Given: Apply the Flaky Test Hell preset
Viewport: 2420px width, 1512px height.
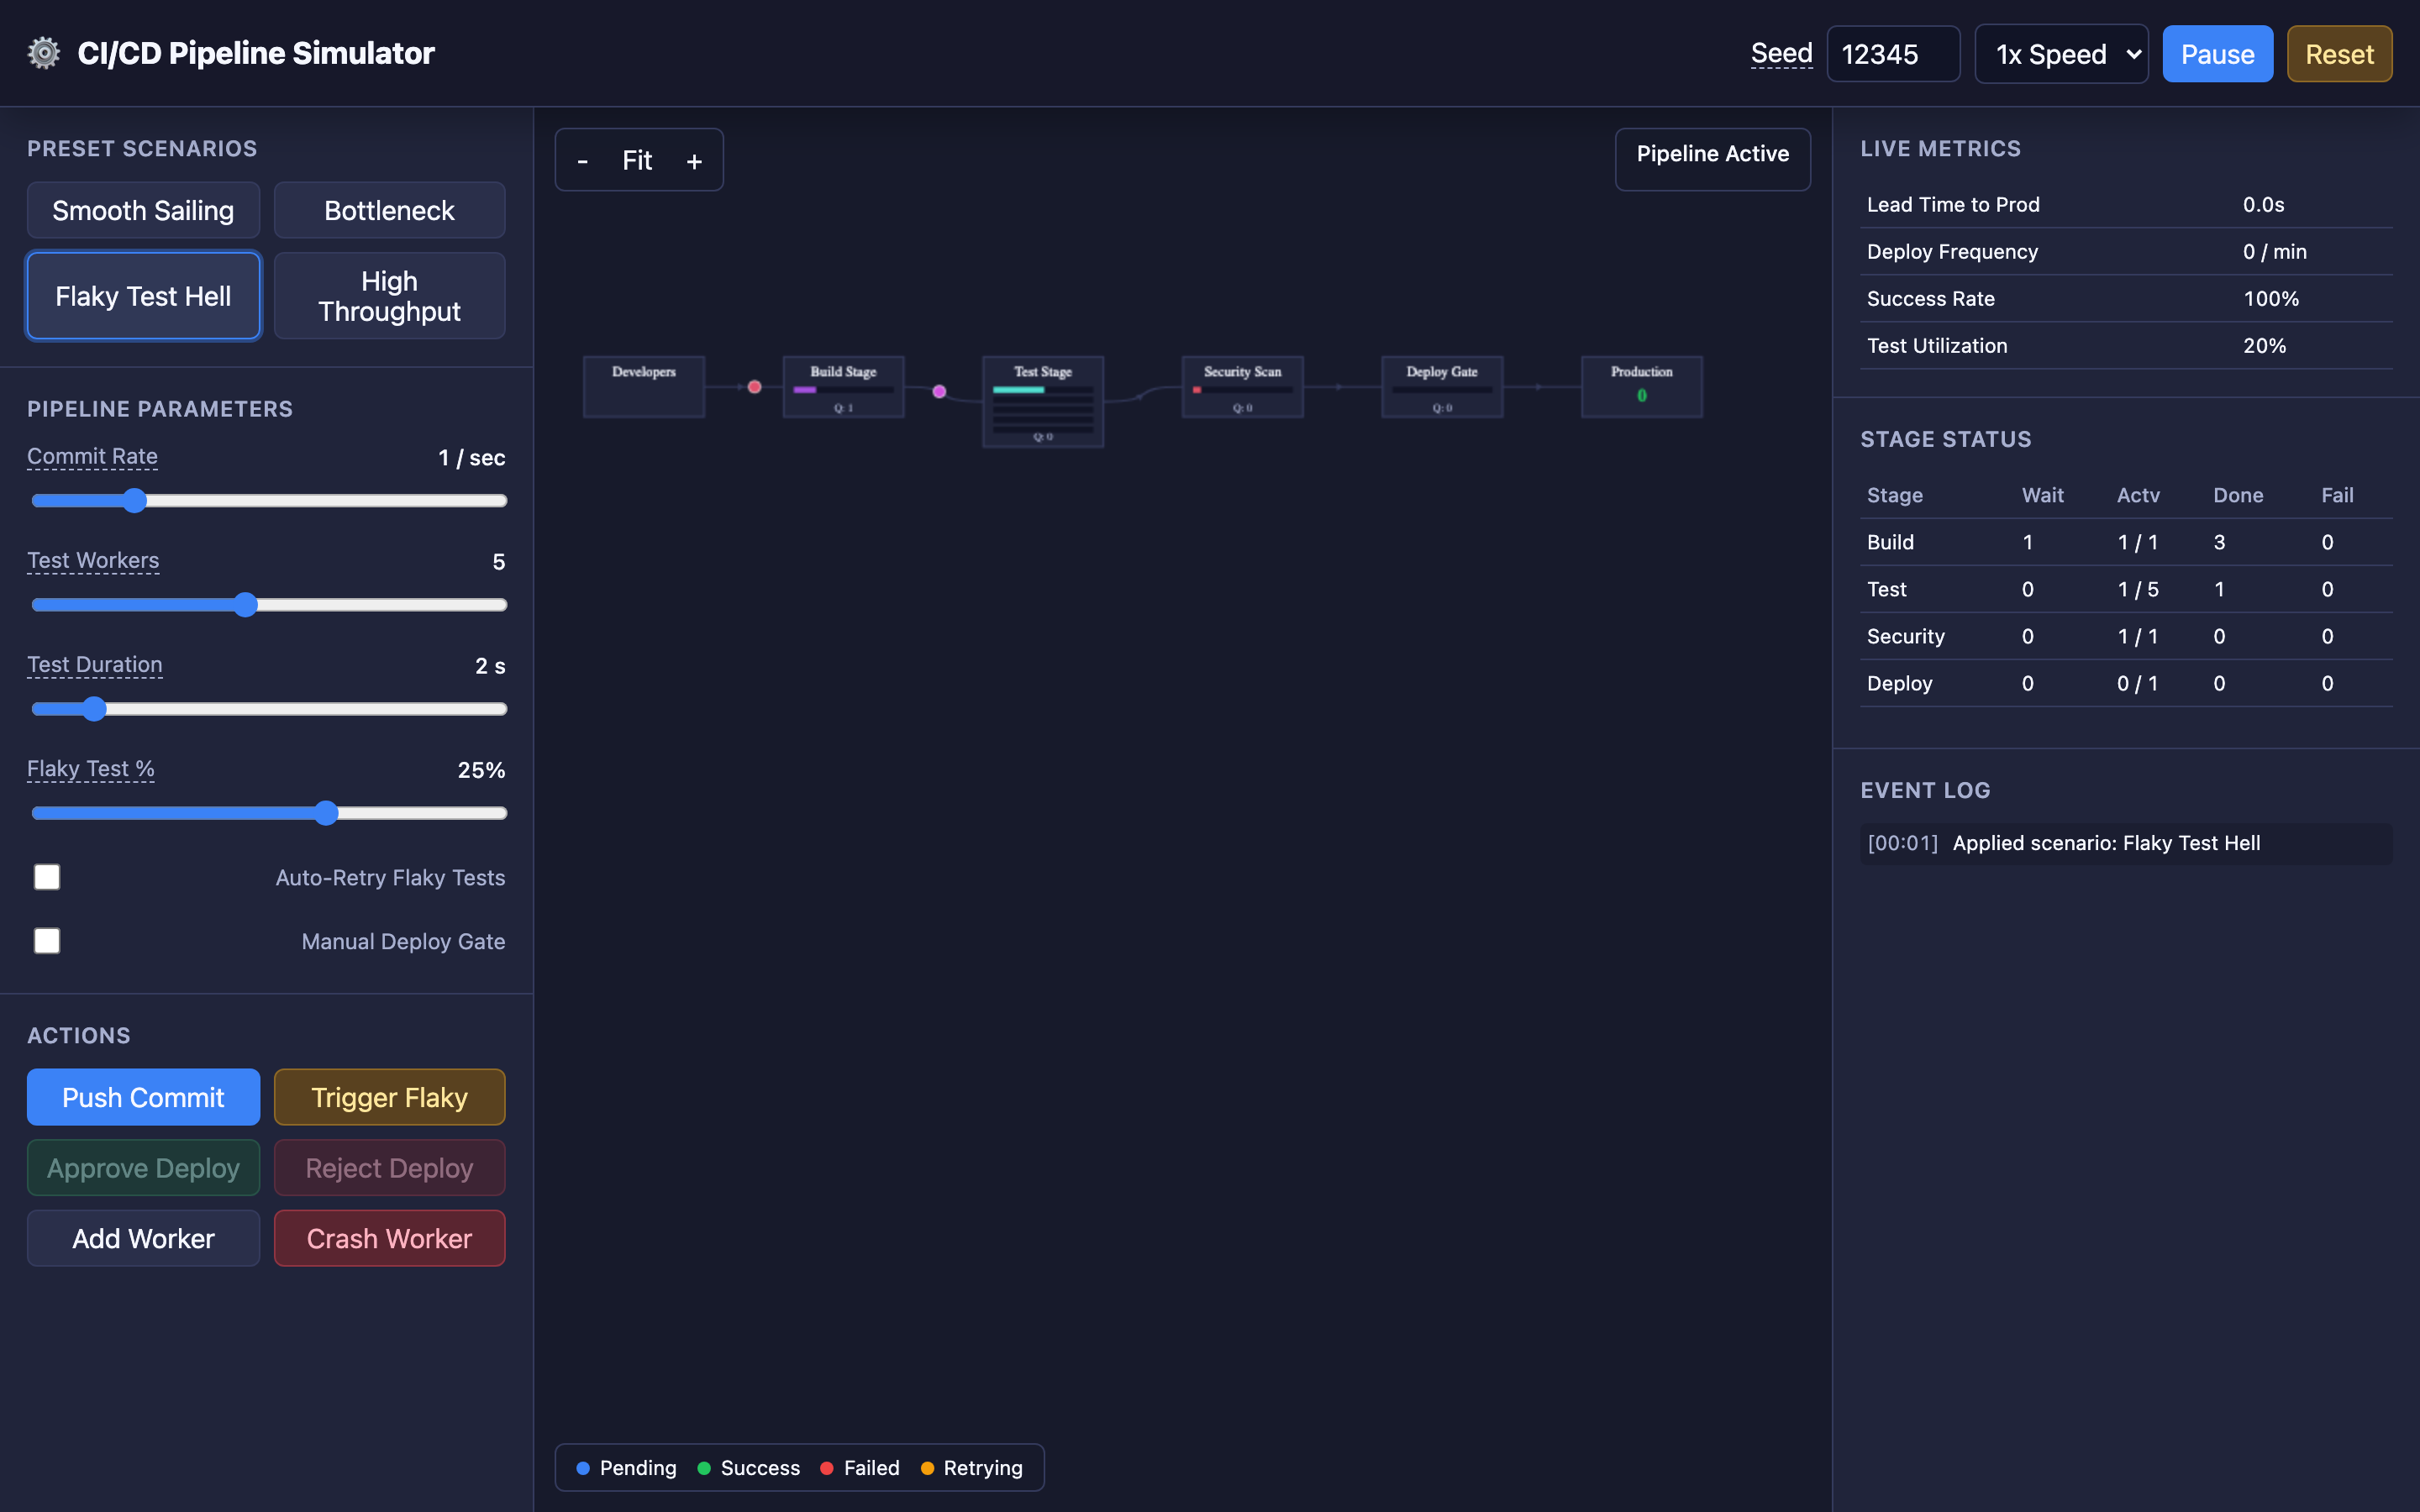Looking at the screenshot, I should (143, 296).
